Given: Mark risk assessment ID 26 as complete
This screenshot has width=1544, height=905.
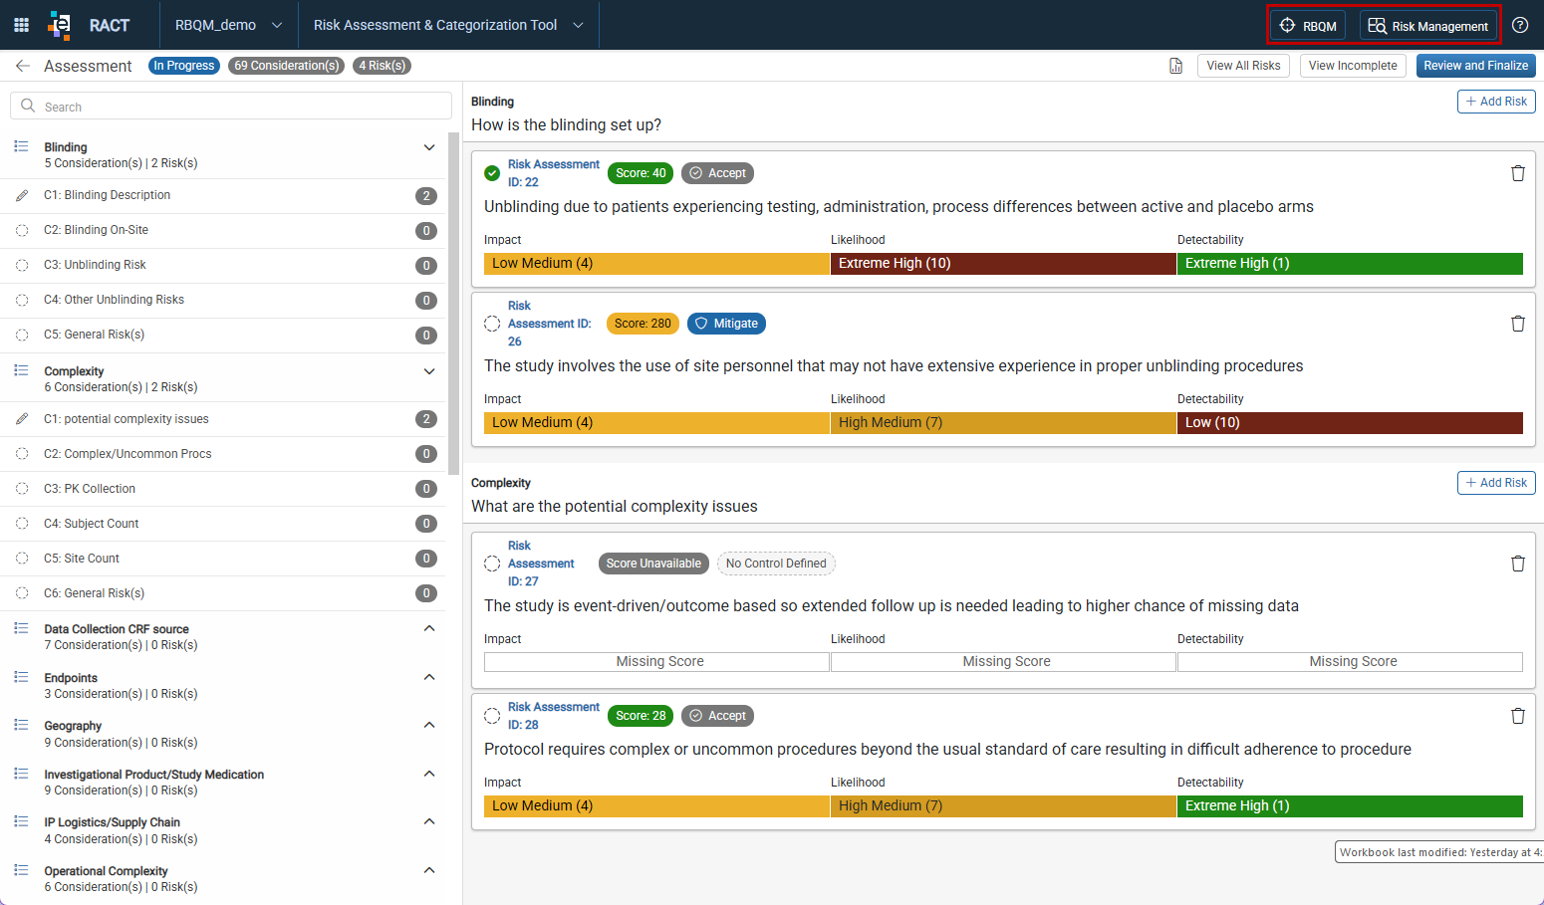Looking at the screenshot, I should click(492, 324).
